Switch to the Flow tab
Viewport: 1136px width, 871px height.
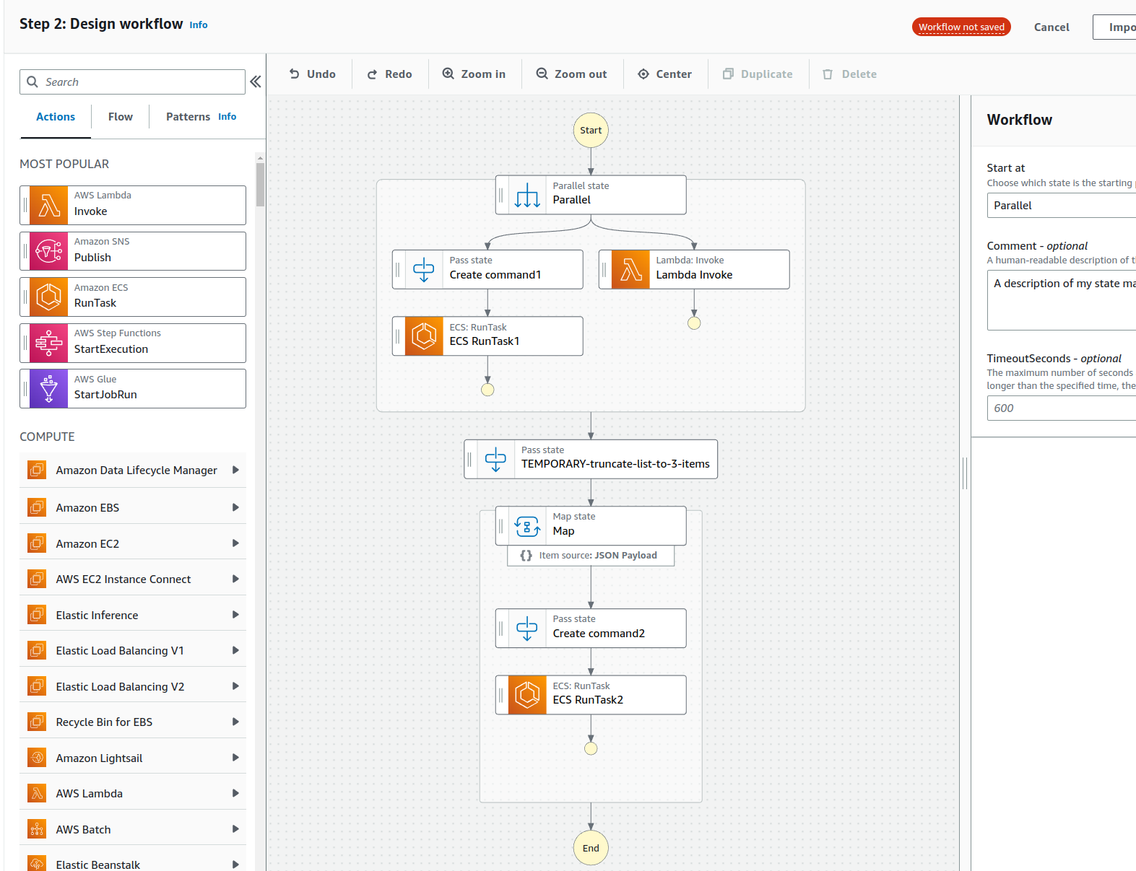tap(121, 117)
